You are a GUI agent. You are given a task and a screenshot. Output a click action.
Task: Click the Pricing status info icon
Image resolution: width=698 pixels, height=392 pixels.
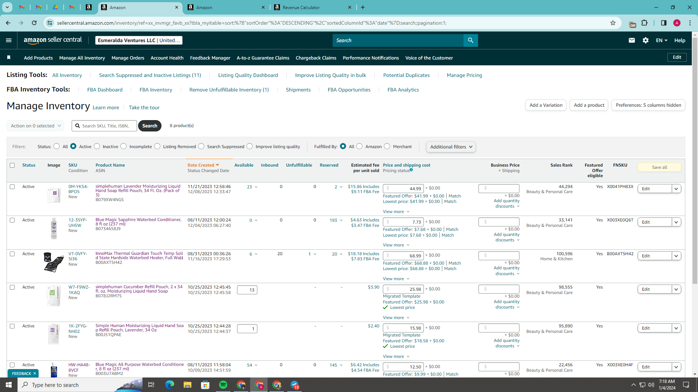tap(411, 170)
